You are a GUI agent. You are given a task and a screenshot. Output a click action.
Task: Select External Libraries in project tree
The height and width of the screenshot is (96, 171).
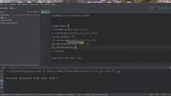(x=6, y=20)
